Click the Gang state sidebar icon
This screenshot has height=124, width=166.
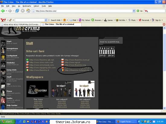point(3,72)
